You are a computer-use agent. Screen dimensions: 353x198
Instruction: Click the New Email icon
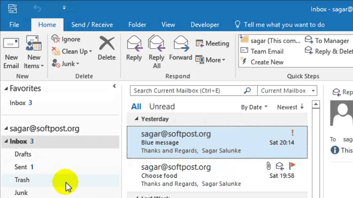pos(11,44)
